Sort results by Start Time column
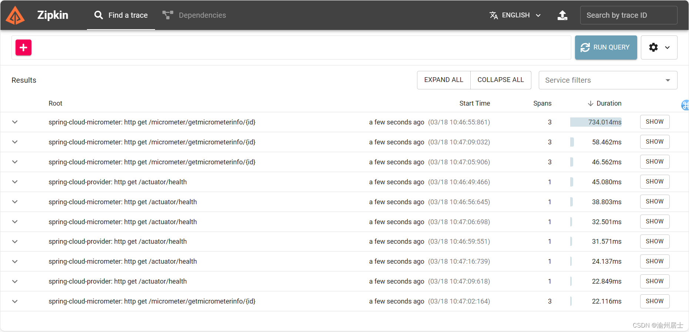Screen dimensions: 689x332 pos(474,103)
